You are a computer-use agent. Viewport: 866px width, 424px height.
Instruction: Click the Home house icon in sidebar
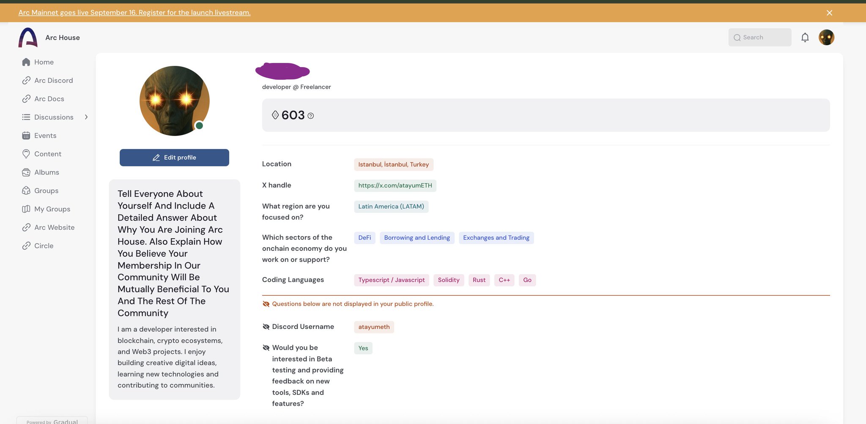pos(26,62)
